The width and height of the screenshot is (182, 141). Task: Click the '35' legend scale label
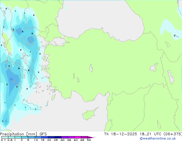pos(69,140)
